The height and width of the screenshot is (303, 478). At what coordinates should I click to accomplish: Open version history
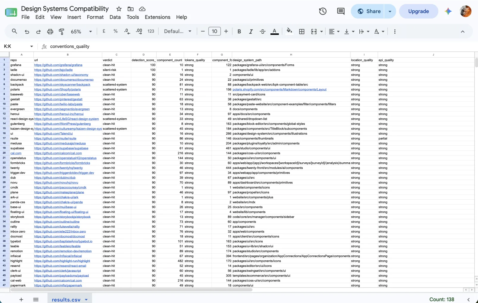tap(323, 11)
